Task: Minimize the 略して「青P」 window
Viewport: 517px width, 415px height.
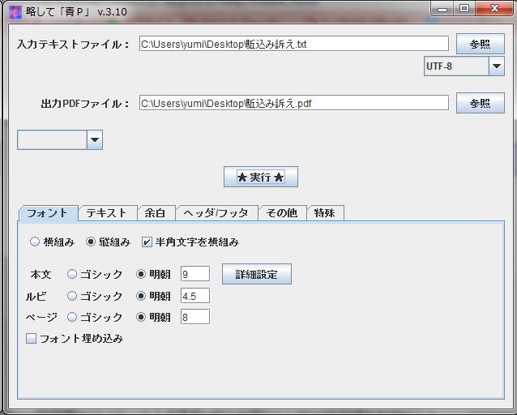Action: (442, 9)
